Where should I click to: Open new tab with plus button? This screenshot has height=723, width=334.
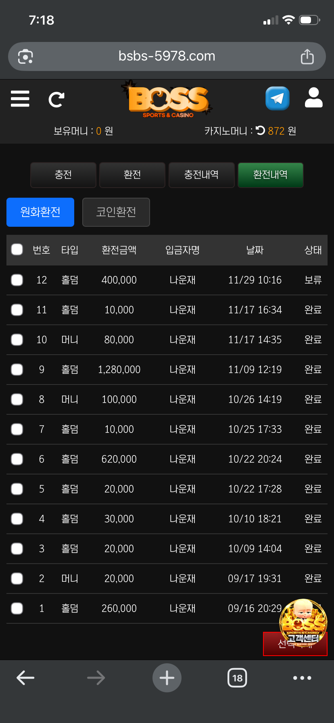(x=167, y=678)
